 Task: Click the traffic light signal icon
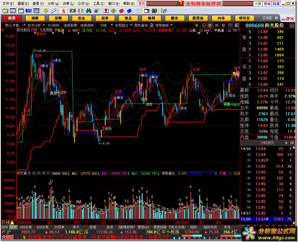point(73,11)
